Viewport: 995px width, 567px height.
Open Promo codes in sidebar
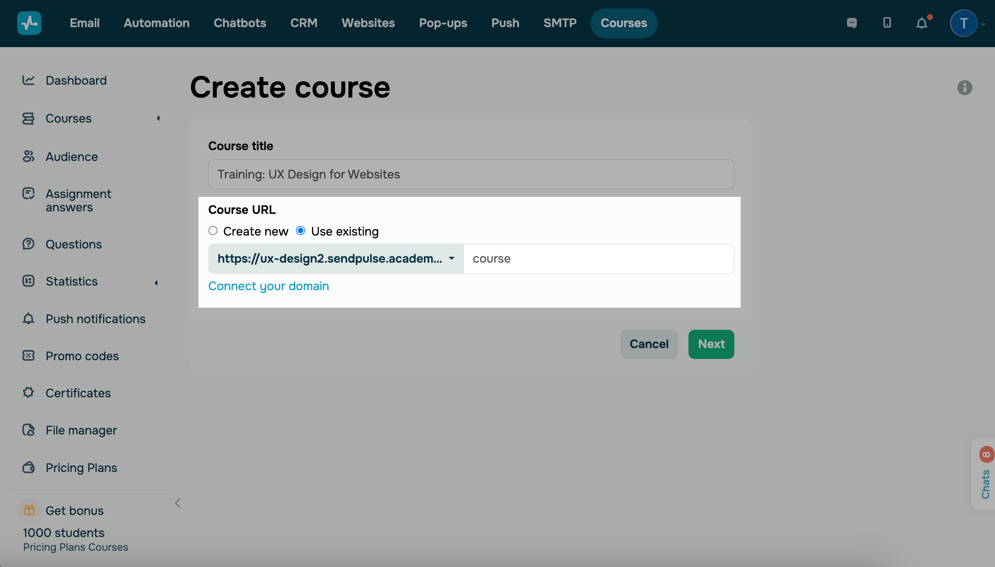tap(82, 356)
